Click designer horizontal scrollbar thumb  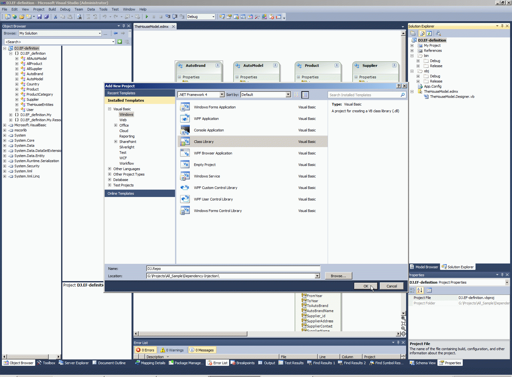coord(193,334)
